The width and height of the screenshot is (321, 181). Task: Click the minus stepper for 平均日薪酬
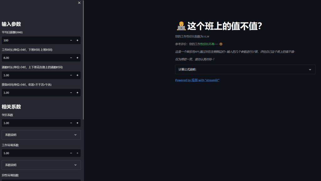pos(71,40)
